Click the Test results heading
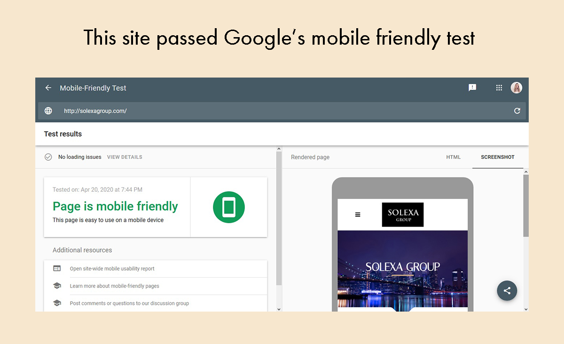Image resolution: width=564 pixels, height=344 pixels. click(63, 134)
